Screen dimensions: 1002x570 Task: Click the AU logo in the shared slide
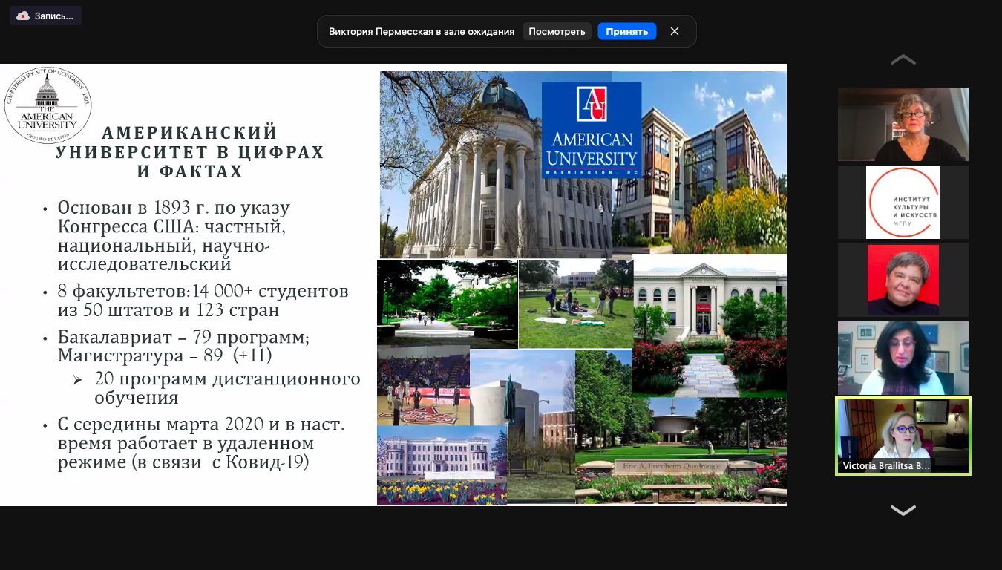592,131
